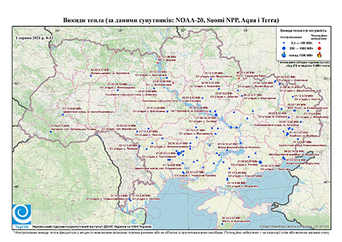Click the footnote text below the map
The image size is (342, 242).
coord(171,232)
